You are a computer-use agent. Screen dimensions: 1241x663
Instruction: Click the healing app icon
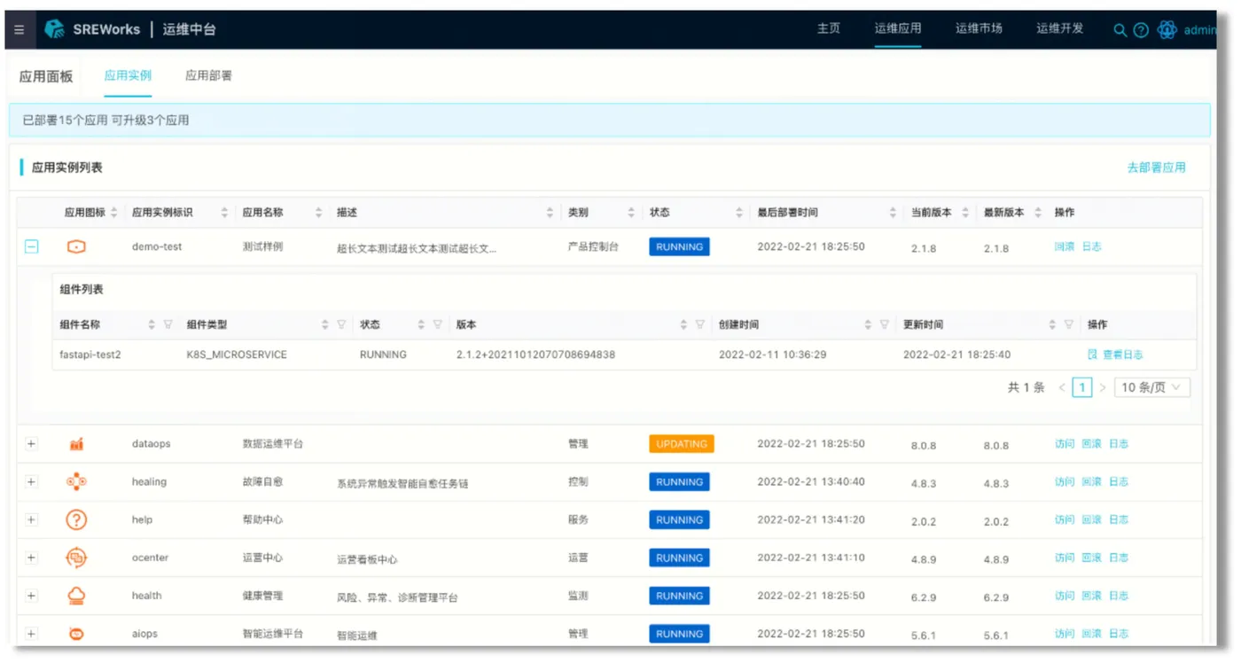click(x=76, y=482)
